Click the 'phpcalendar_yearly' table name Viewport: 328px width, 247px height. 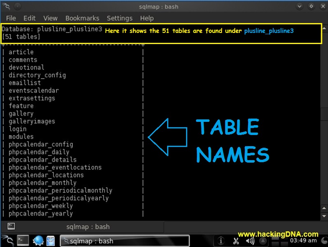point(41,214)
